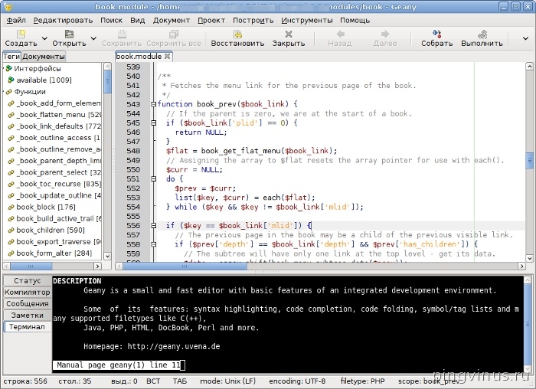Open the Инструменты menu
Screen dimensions: 536x389
click(306, 19)
